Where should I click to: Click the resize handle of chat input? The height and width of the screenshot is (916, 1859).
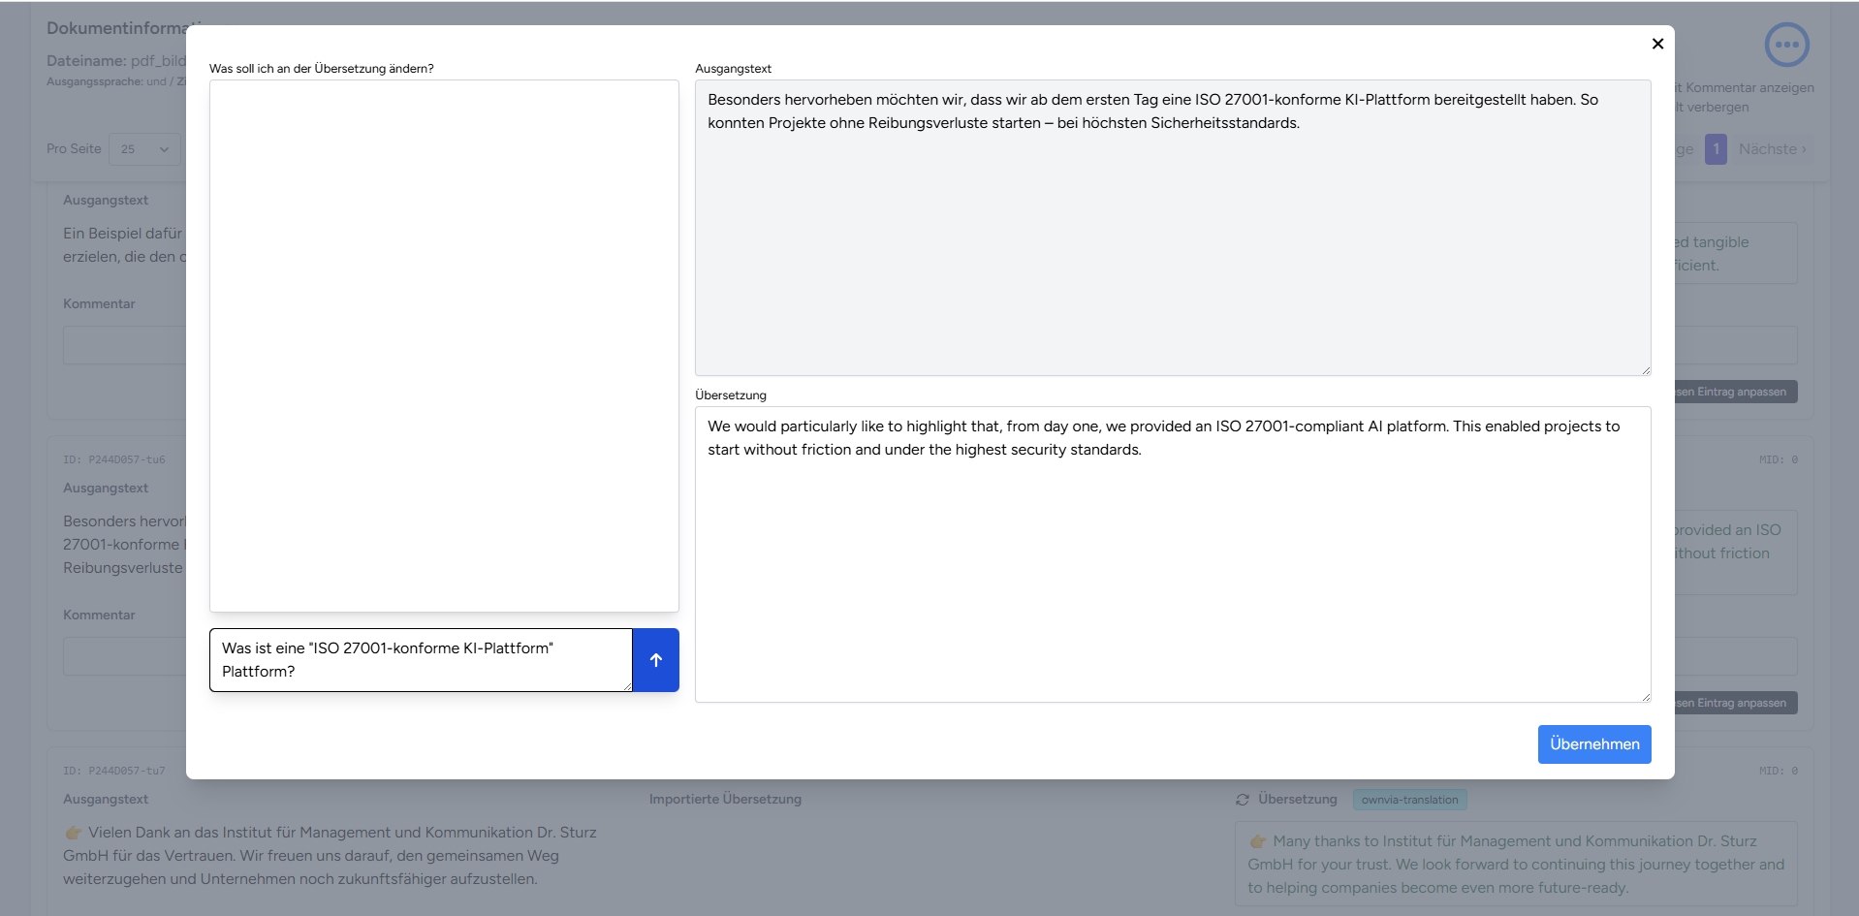pos(626,686)
